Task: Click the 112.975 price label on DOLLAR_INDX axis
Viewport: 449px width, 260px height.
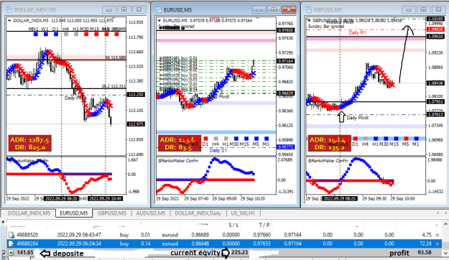Action: [x=136, y=124]
